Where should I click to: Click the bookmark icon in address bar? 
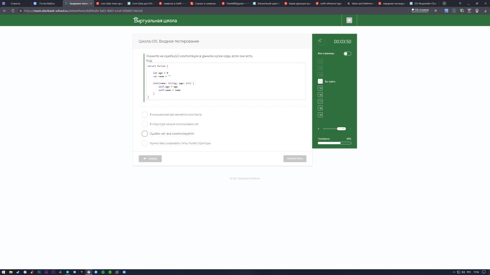(436, 11)
